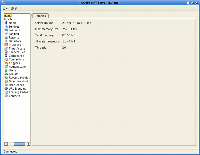
Task: Collapse the tree pane with divider arrow
Action: [x=31, y=15]
